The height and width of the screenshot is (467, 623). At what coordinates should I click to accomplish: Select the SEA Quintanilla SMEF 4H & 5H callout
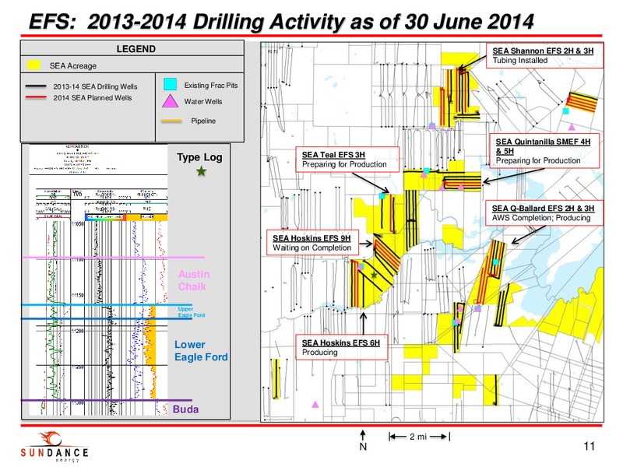coord(544,151)
